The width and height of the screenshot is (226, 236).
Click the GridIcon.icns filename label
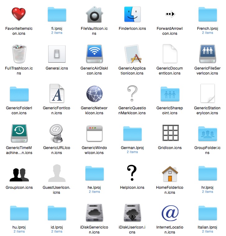click(170, 147)
